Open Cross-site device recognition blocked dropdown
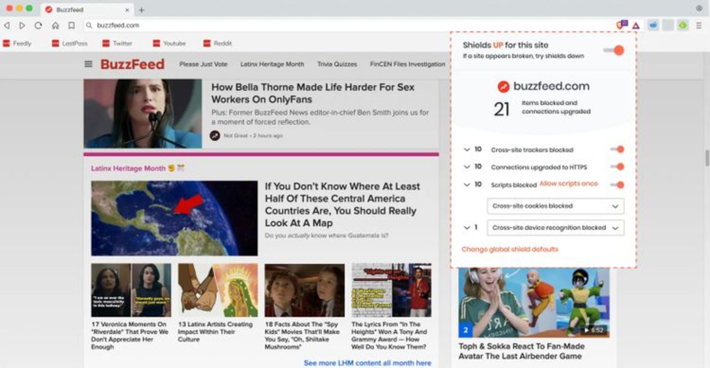Screen dimensions: 710x368 coord(555,228)
